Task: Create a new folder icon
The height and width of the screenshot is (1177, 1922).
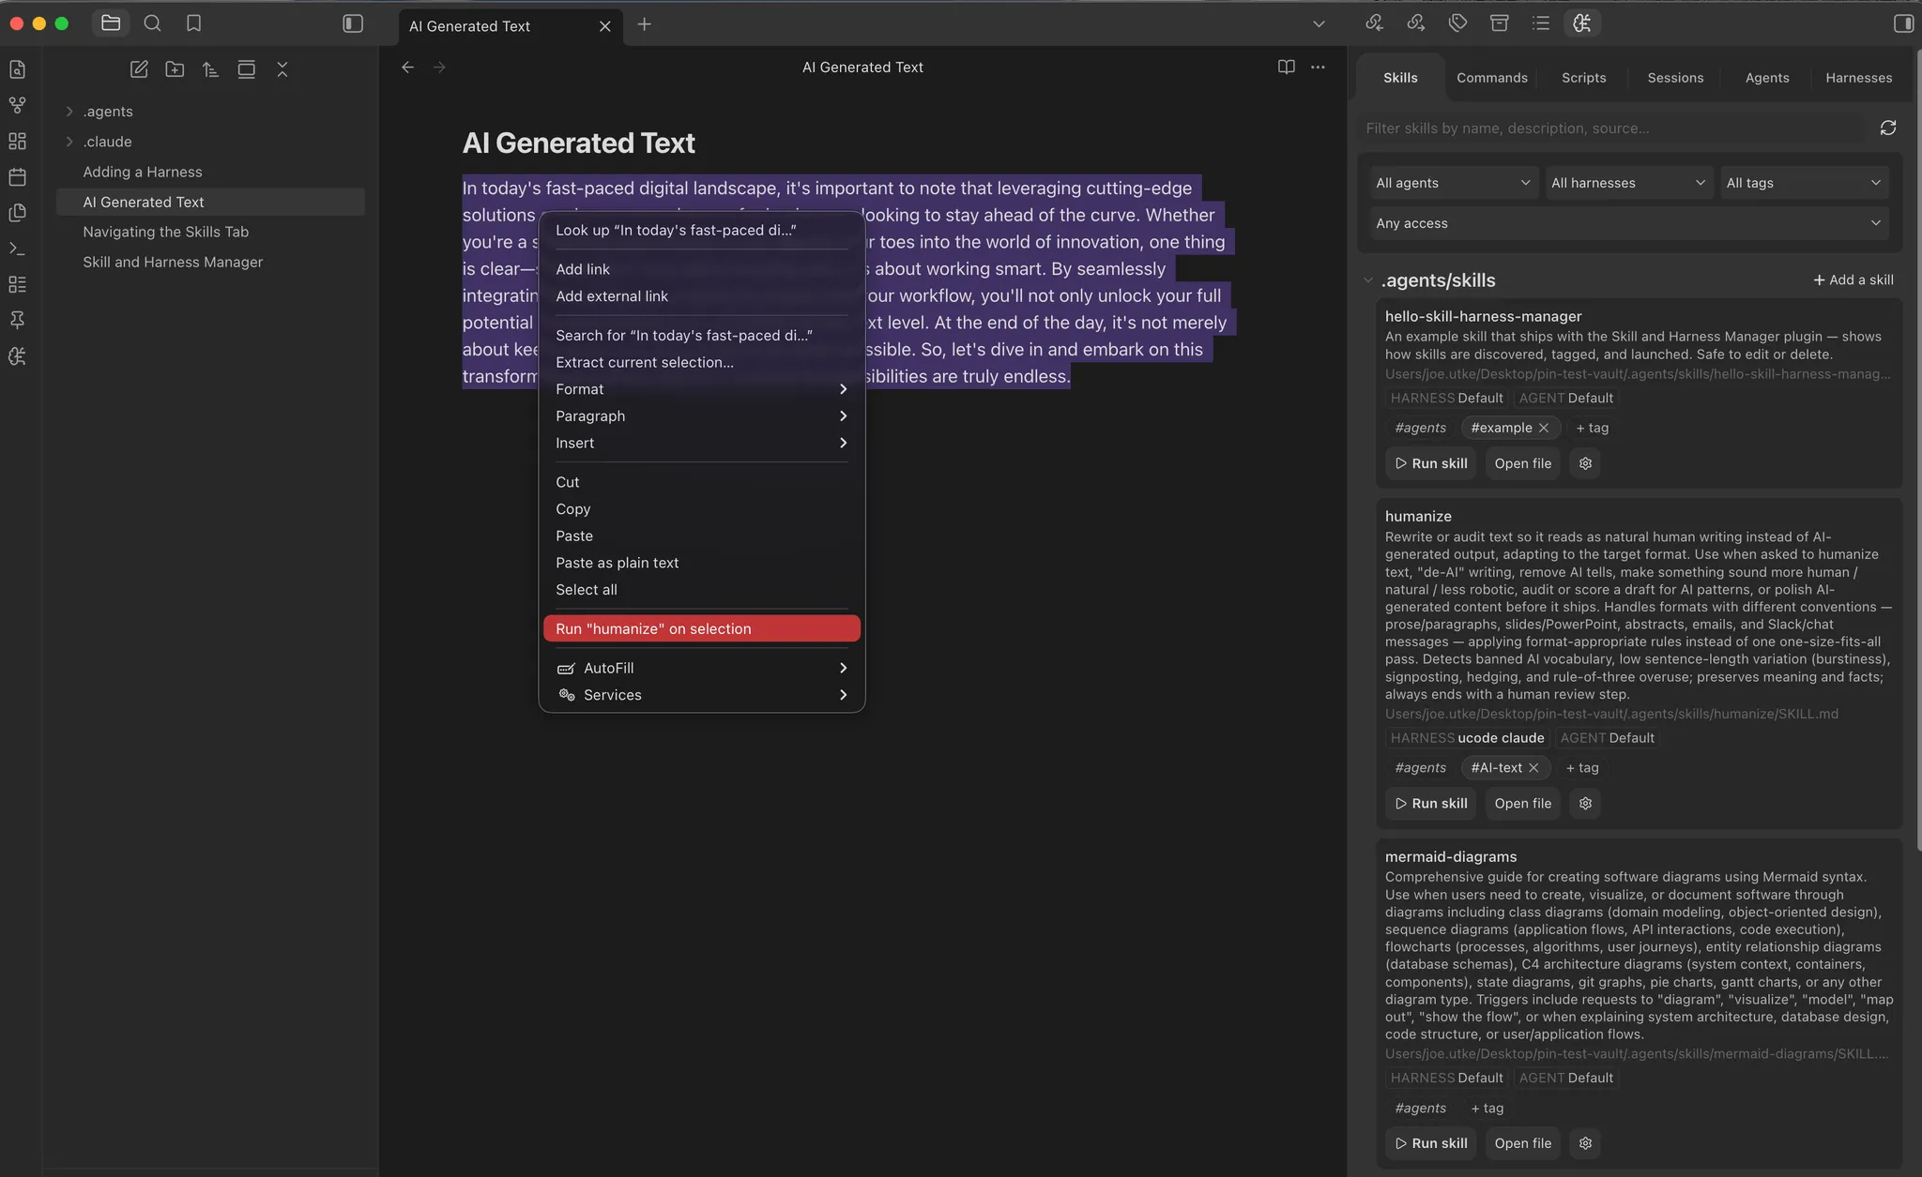Action: 175,69
